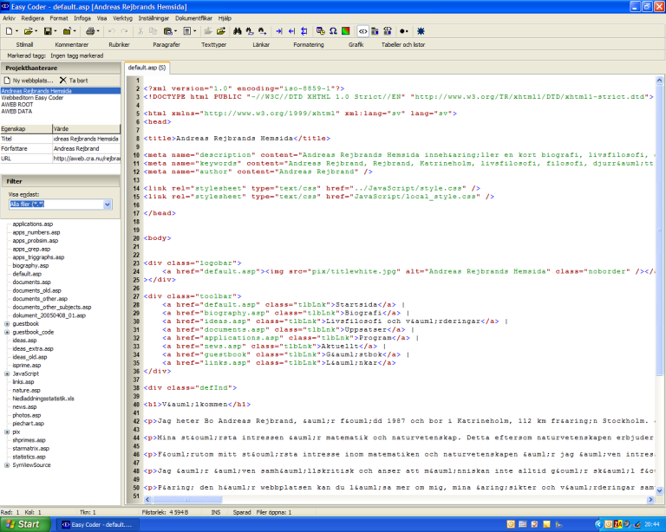Screen dimensions: 666x532
Task: Click the Cut scissors icon
Action: (x=140, y=31)
